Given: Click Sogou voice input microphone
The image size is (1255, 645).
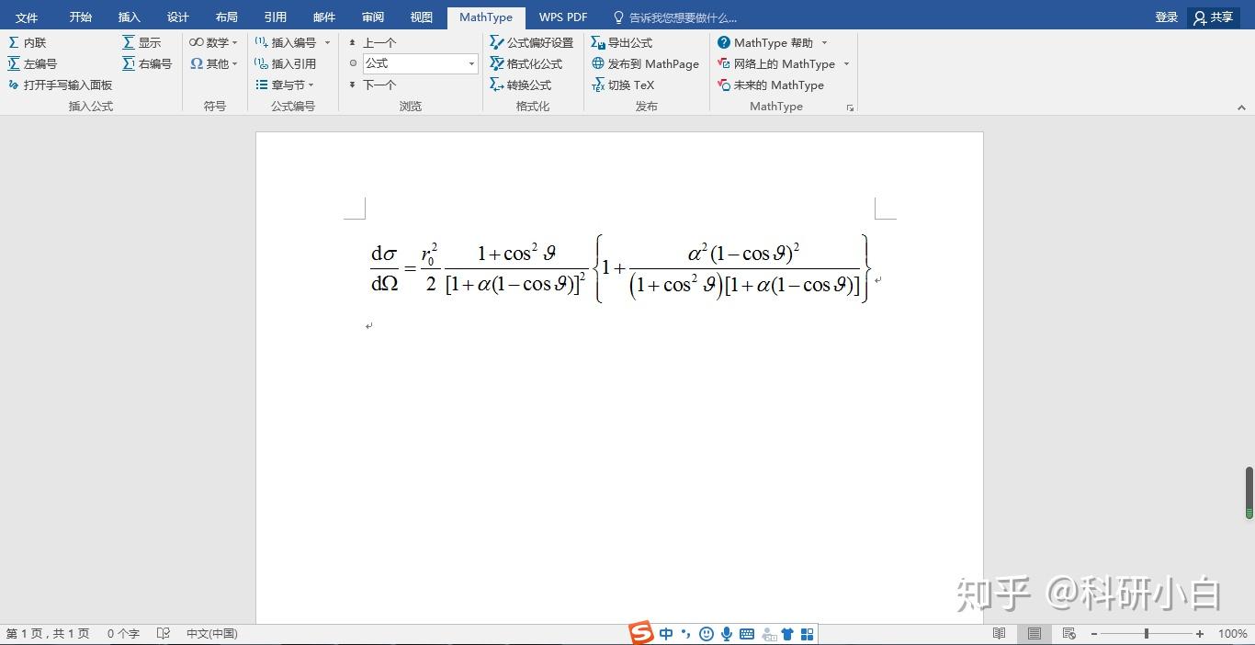Looking at the screenshot, I should (726, 633).
